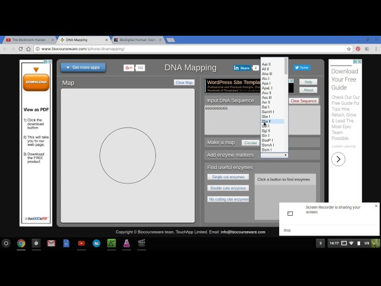Click the Clear Map button
381x286 pixels.
pos(184,82)
